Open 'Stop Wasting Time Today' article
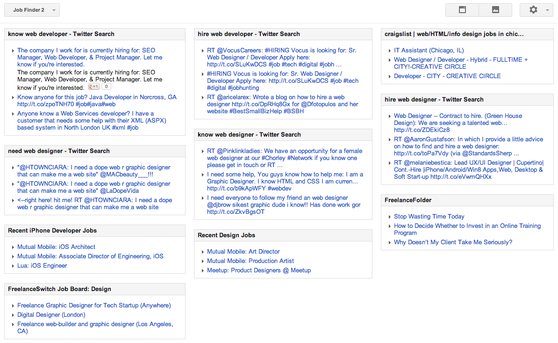This screenshot has height=343, width=558. click(x=429, y=216)
